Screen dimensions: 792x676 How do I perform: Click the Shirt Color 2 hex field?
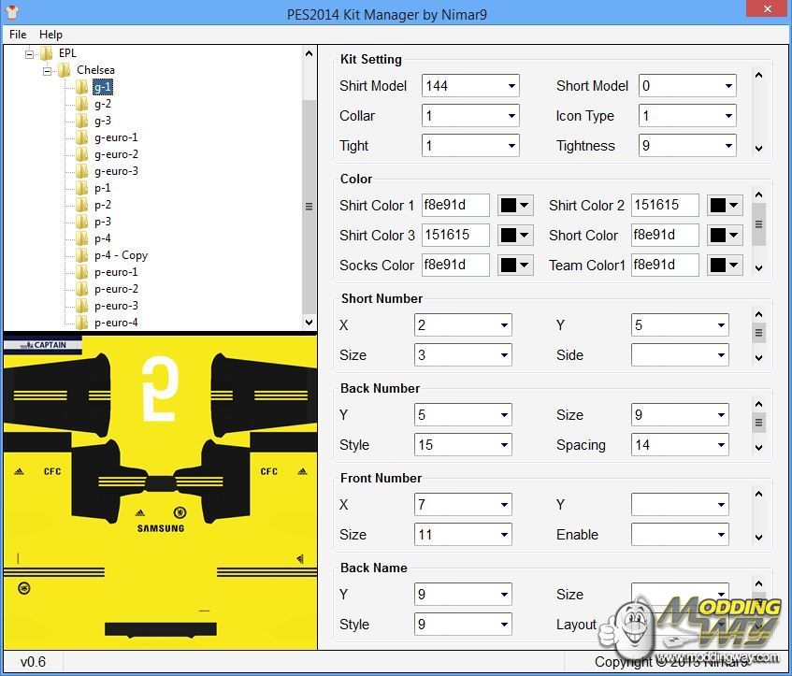coord(664,206)
